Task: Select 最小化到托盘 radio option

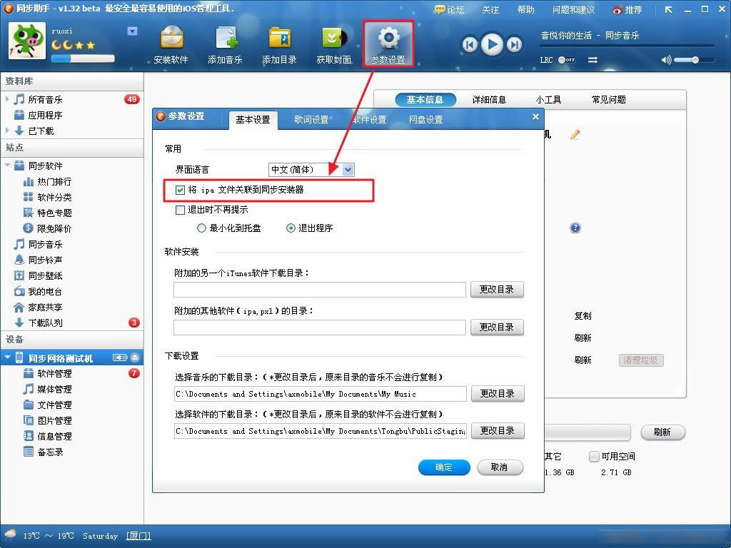Action: pyautogui.click(x=201, y=228)
